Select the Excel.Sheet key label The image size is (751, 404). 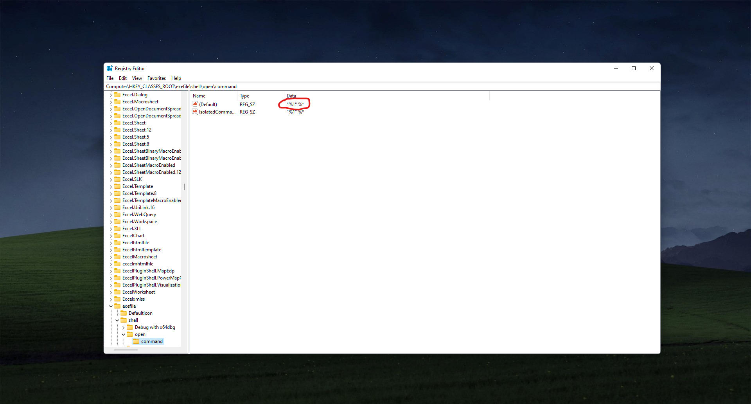(x=134, y=123)
